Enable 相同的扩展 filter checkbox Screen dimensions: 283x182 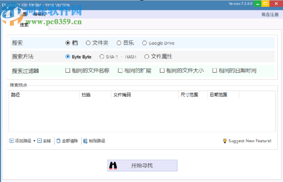coord(120,70)
